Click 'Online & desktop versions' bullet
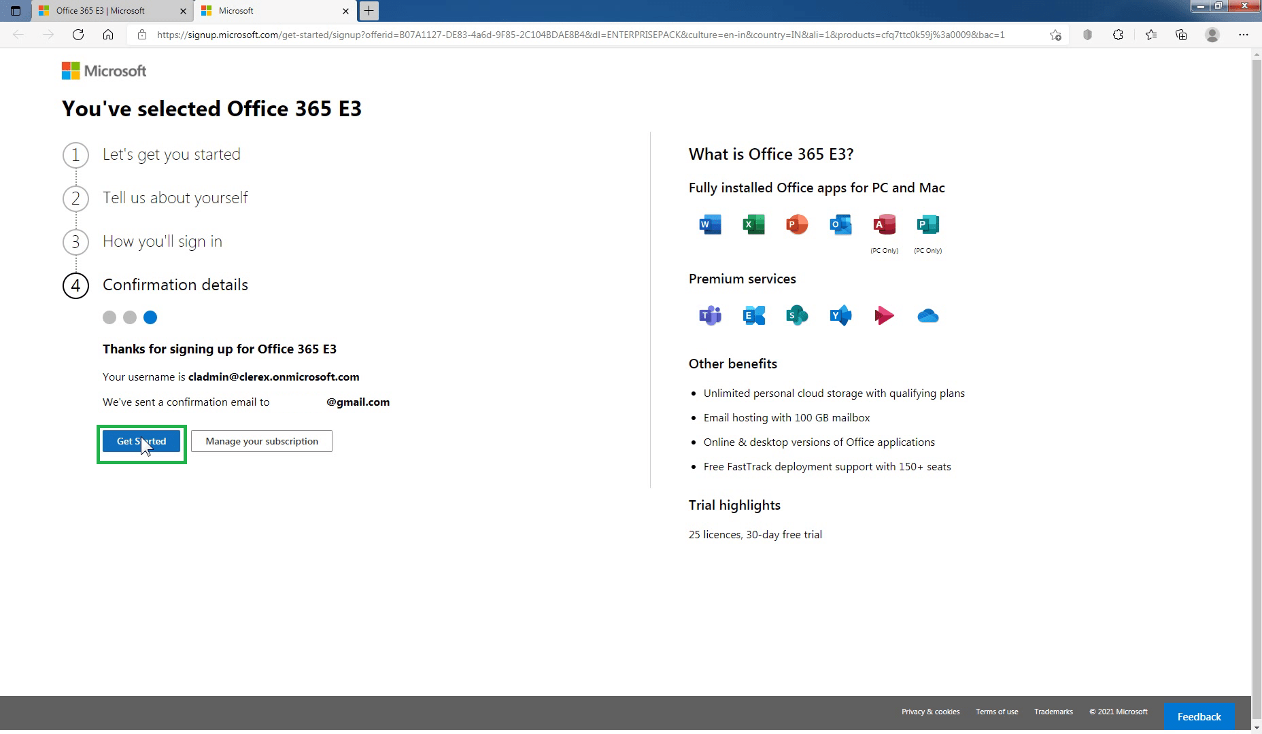The image size is (1262, 734). point(819,442)
